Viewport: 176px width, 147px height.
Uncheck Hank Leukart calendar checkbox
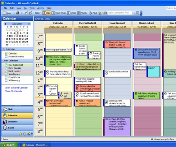pyautogui.click(x=6, y=71)
